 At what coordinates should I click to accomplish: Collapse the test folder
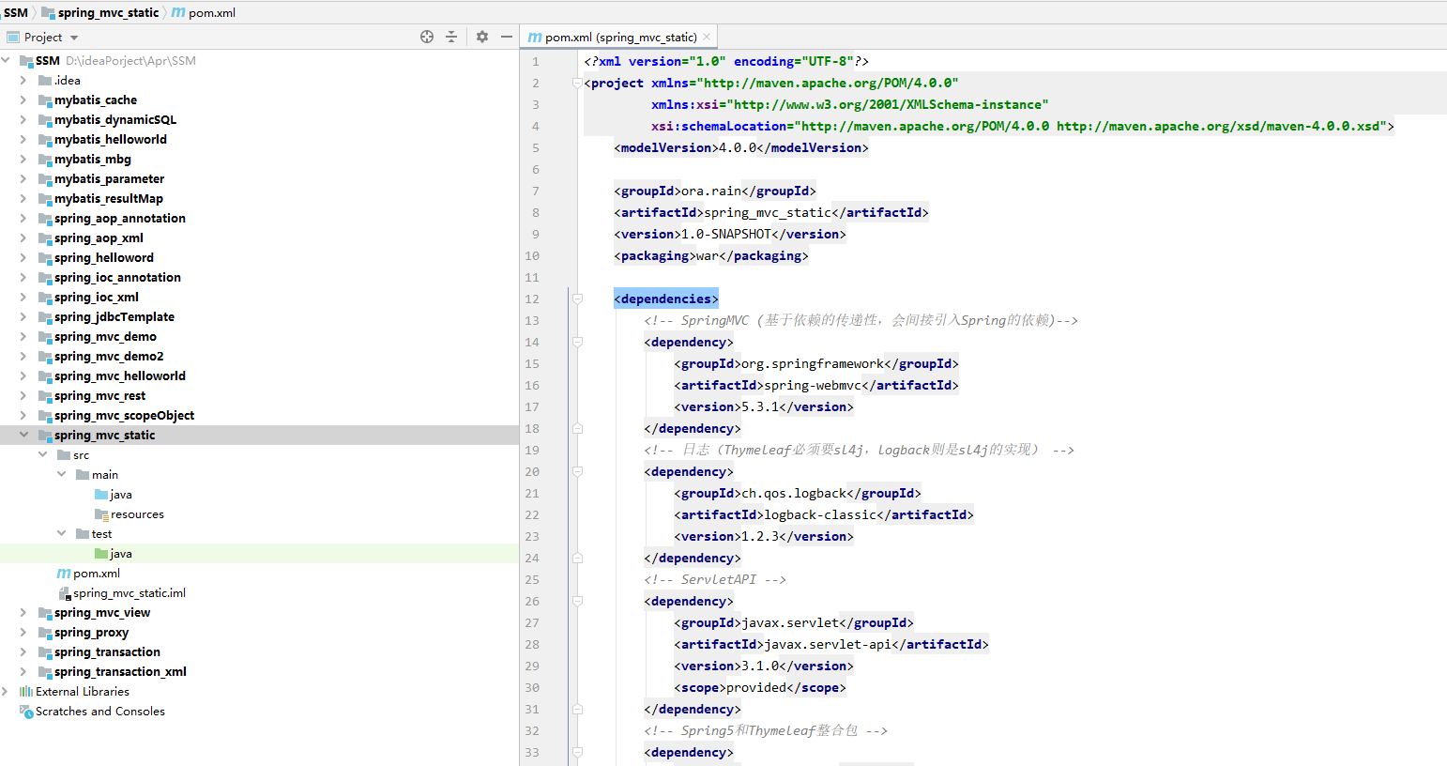(61, 533)
